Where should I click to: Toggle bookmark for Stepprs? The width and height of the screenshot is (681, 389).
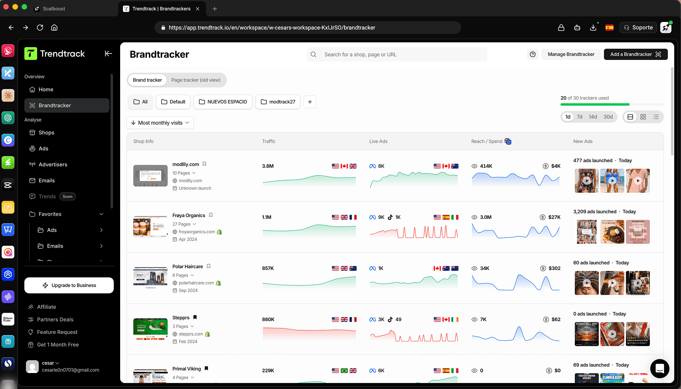point(195,318)
